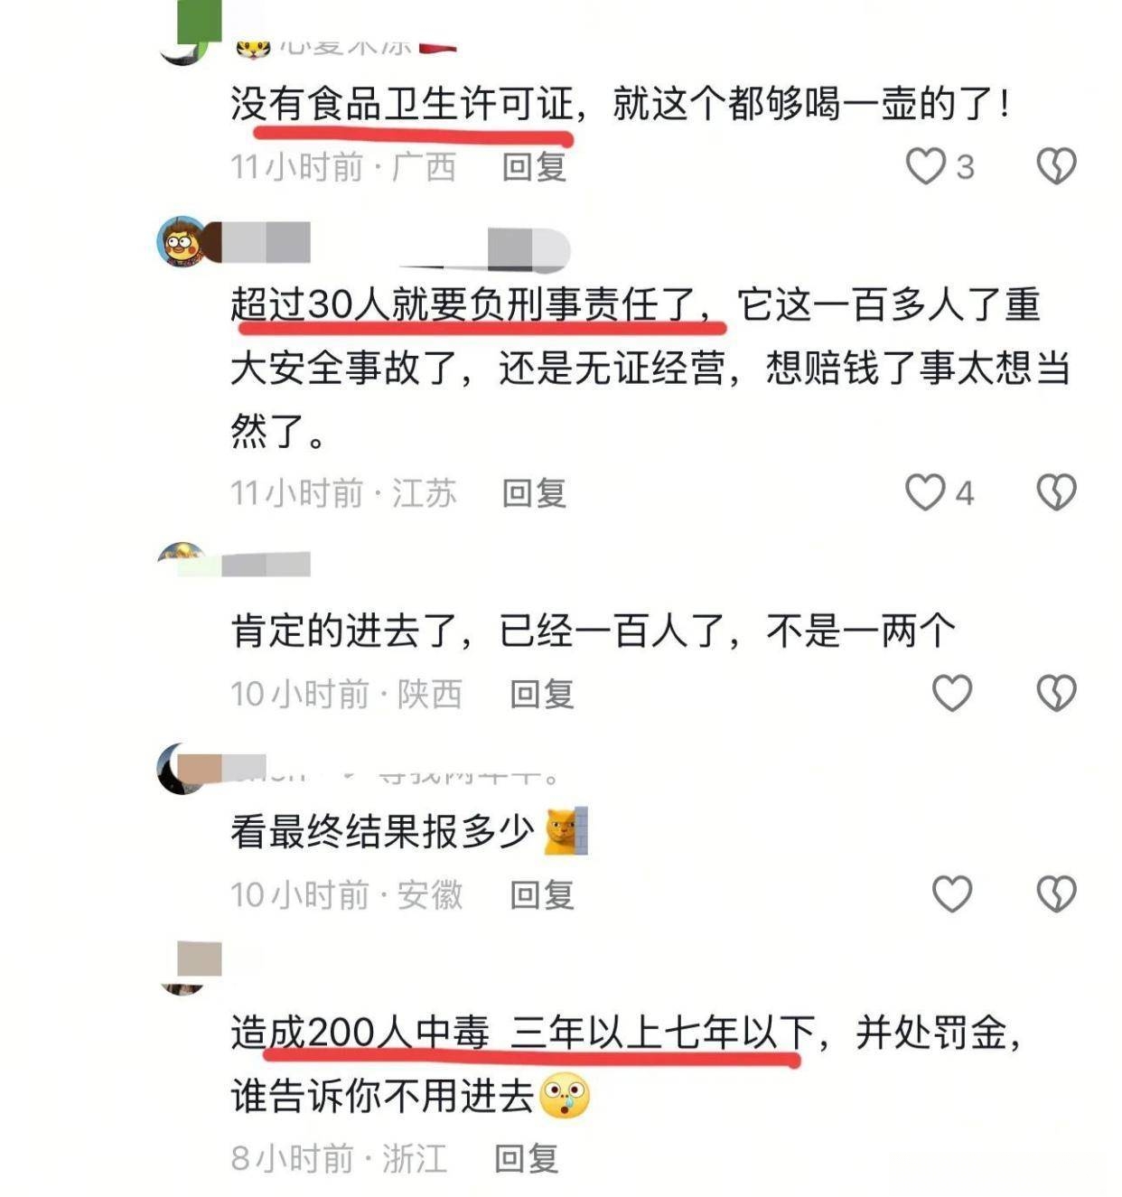Like the Shaanxi comment about one hundred people

(951, 693)
